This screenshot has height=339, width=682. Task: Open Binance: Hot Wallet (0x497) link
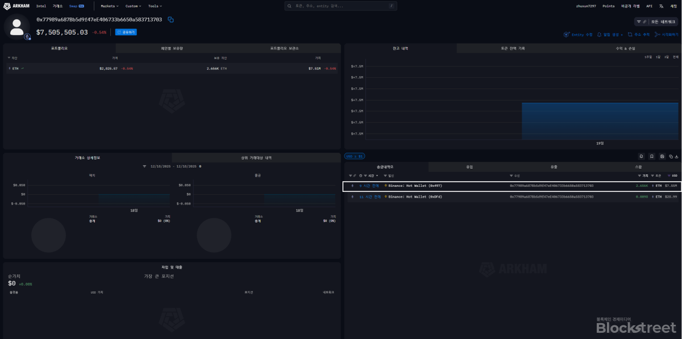pos(415,186)
